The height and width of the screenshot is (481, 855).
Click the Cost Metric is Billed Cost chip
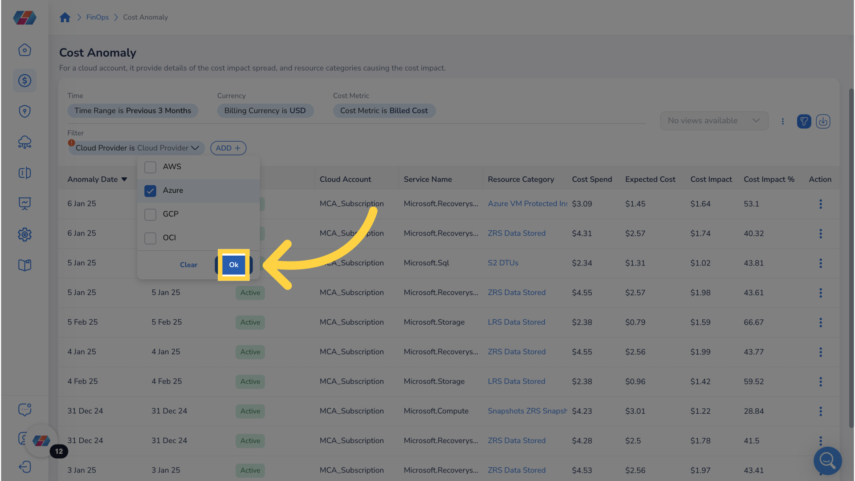tap(384, 110)
